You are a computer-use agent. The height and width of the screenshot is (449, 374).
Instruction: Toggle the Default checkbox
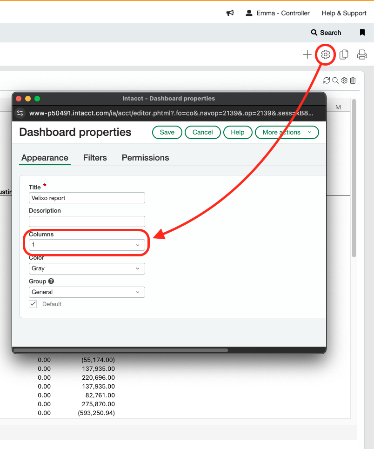(x=33, y=304)
